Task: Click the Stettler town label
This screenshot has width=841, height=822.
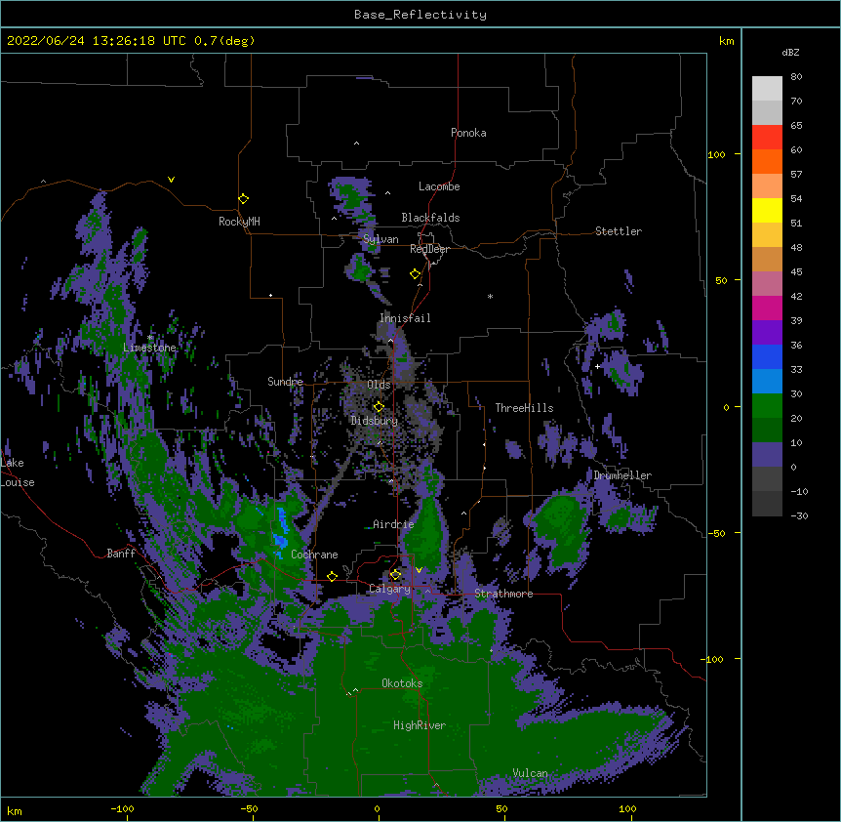Action: (x=619, y=231)
